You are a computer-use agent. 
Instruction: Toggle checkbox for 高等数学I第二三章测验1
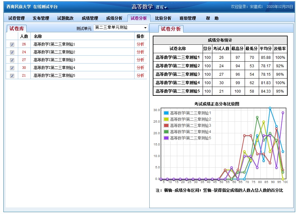coord(12,44)
